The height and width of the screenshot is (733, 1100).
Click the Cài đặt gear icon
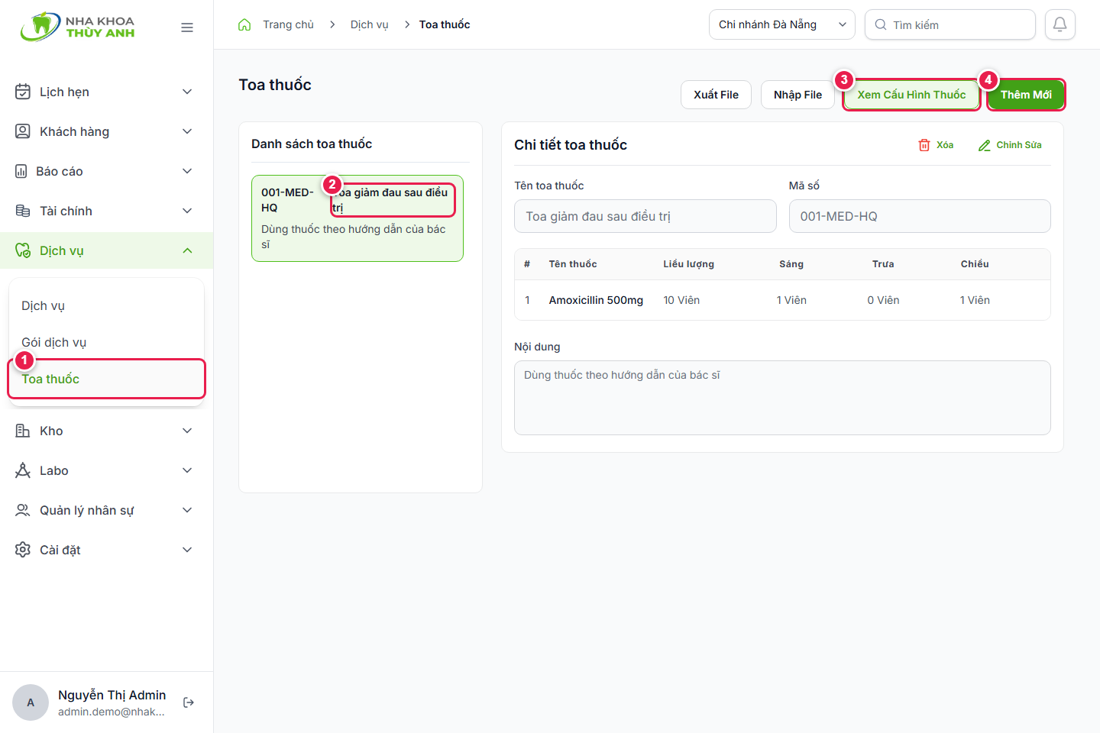pos(23,550)
